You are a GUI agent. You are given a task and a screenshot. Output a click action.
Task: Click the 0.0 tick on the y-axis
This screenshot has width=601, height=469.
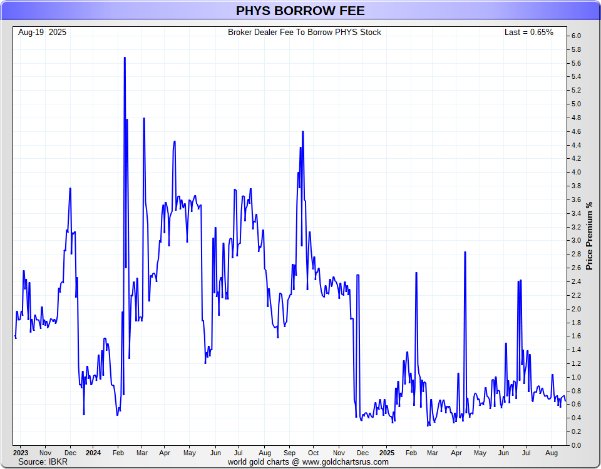click(576, 445)
